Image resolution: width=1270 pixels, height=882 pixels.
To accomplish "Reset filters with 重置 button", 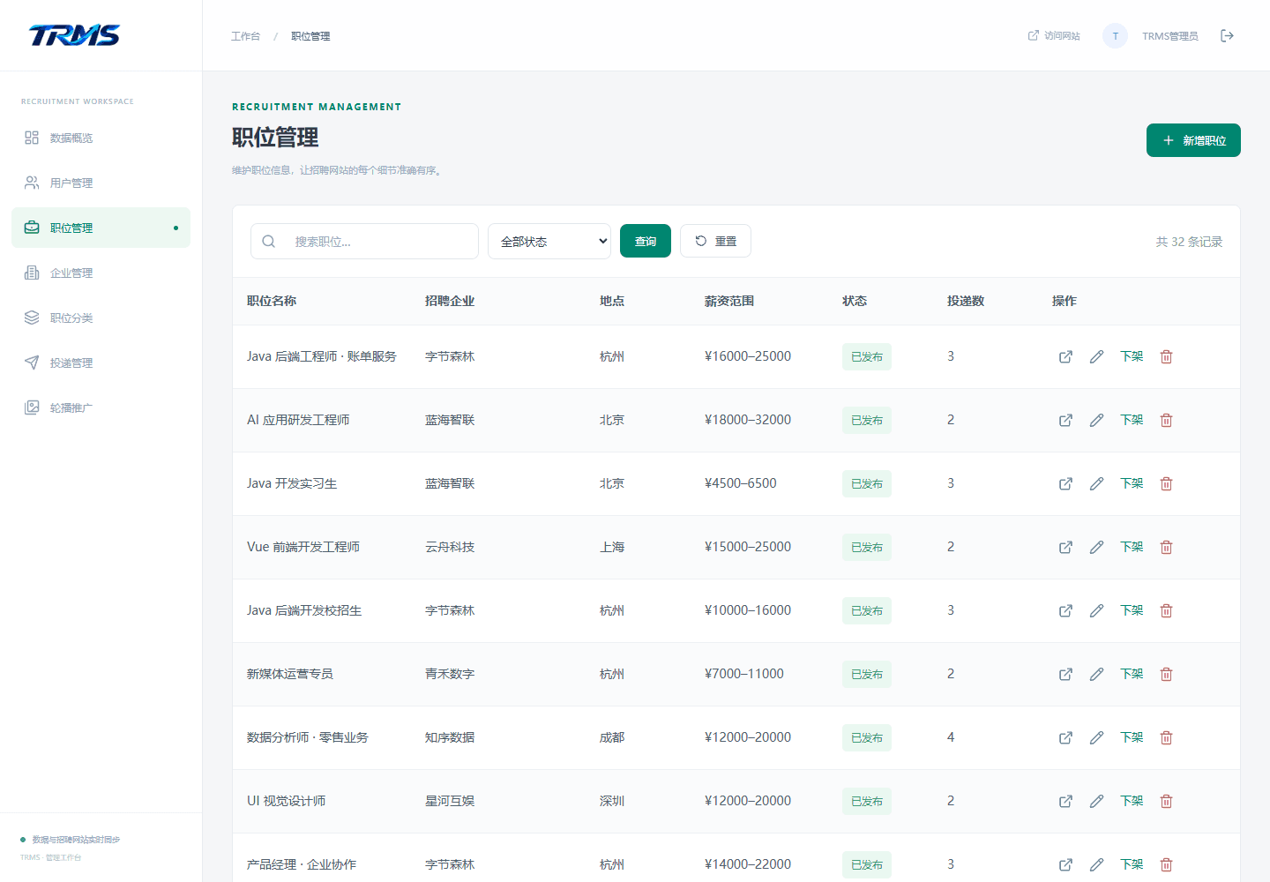I will pos(715,241).
